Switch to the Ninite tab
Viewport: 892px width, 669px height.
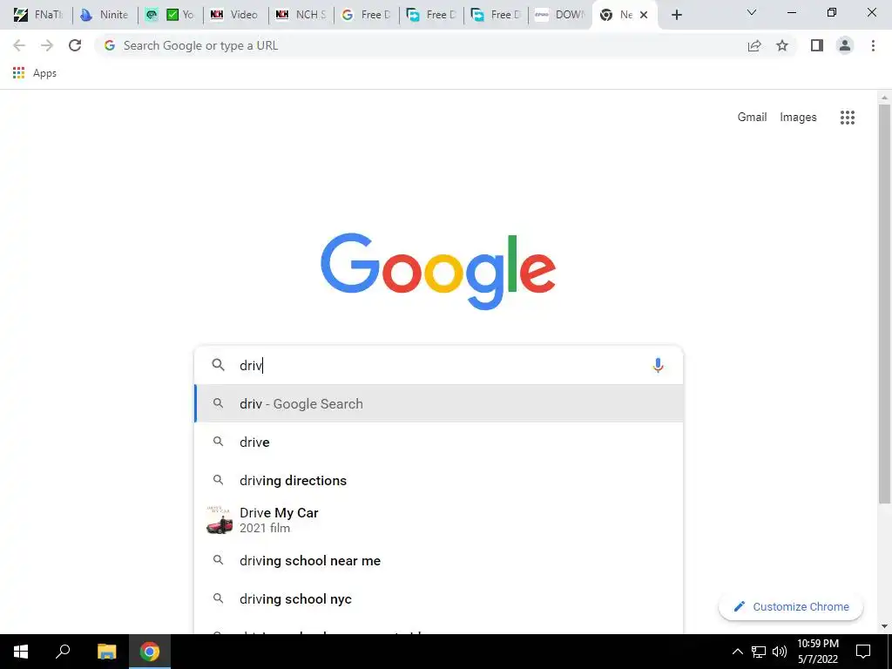105,15
